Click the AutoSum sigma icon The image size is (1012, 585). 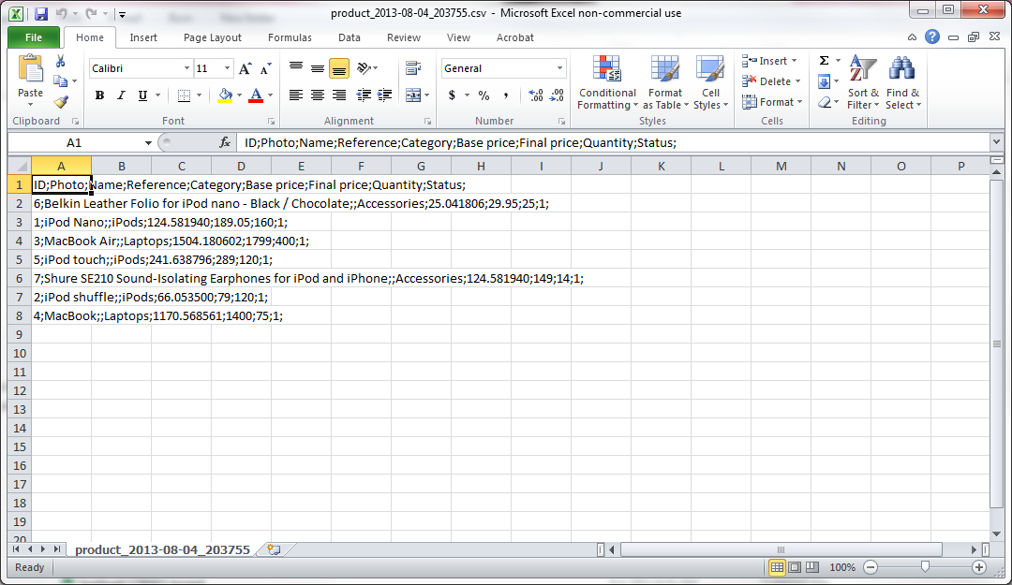point(825,61)
